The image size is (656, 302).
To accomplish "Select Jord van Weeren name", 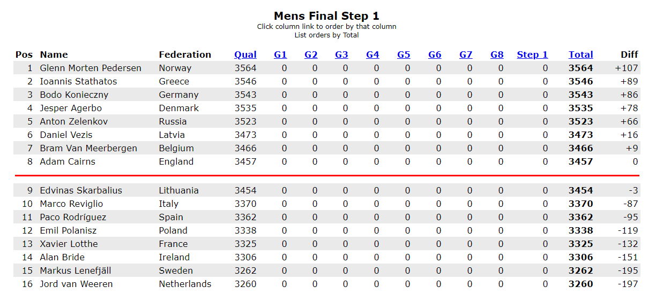I will (76, 284).
